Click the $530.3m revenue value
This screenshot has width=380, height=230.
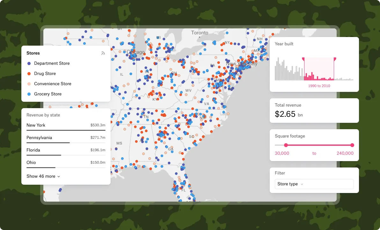coord(98,125)
